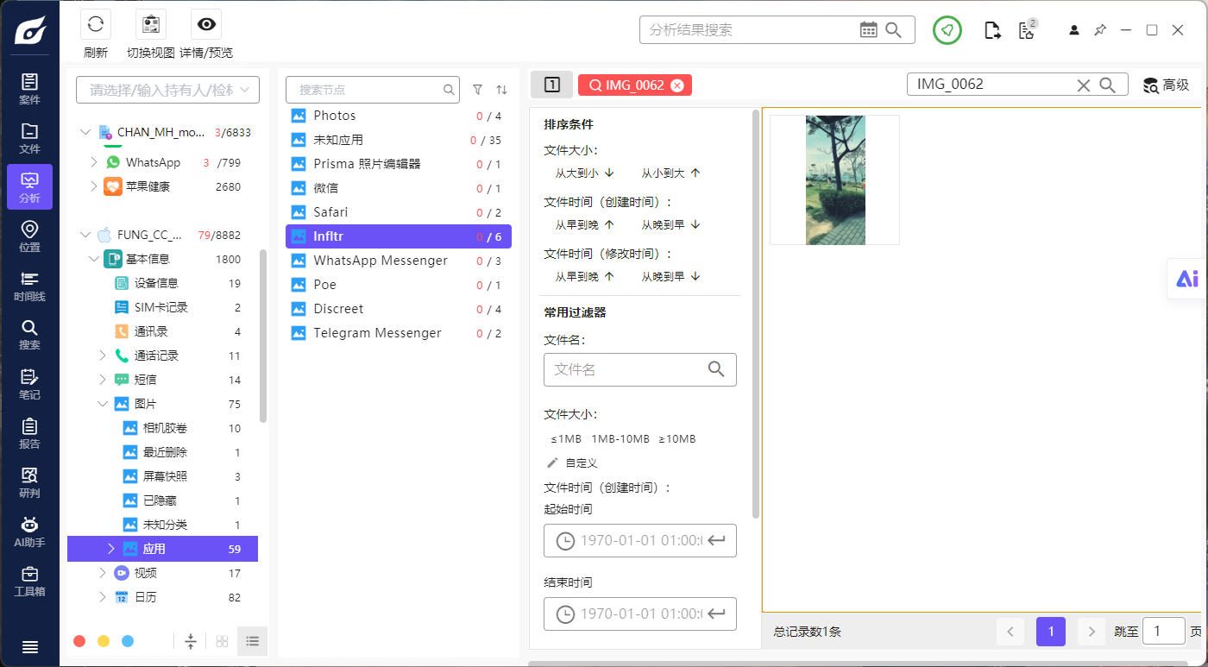
Task: Select the tab numbered 1
Action: tap(552, 85)
